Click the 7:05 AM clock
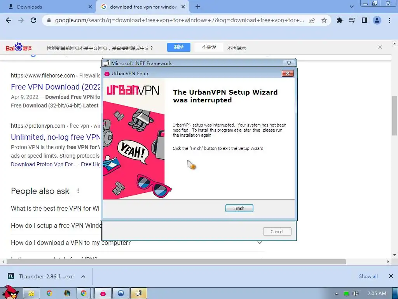Image resolution: width=398 pixels, height=299 pixels. (x=377, y=294)
